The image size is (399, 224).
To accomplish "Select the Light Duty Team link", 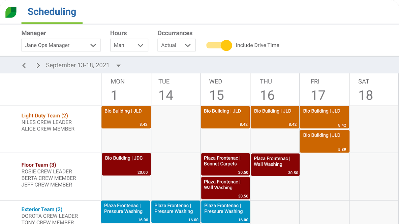I will 44,116.
